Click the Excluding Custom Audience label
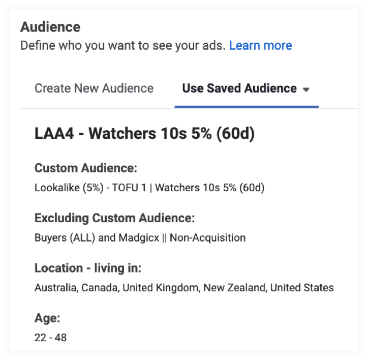 [115, 218]
